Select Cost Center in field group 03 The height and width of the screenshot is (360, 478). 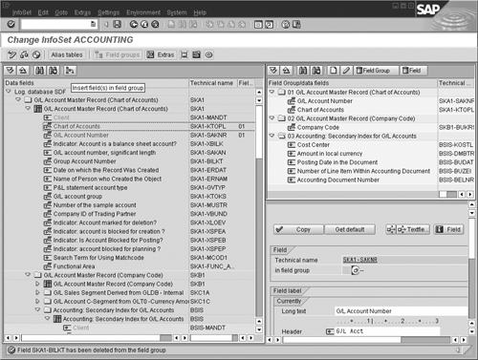point(314,145)
